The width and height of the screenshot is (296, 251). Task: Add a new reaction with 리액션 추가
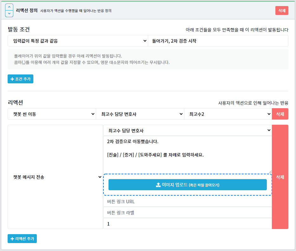(22, 239)
